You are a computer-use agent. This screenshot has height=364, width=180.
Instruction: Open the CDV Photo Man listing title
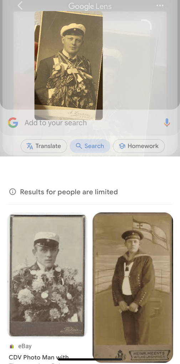[38, 357]
